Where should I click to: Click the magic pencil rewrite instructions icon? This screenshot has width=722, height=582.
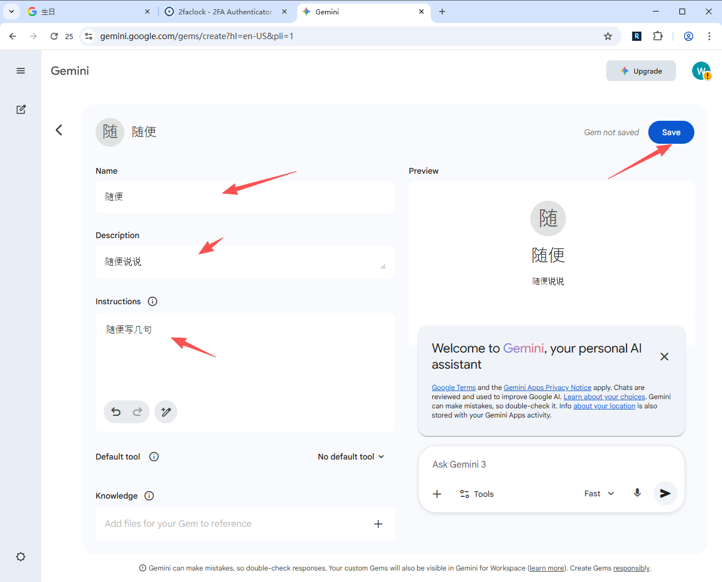(x=166, y=412)
